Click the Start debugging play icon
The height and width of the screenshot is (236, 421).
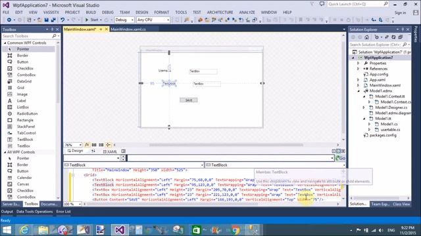tap(87, 20)
